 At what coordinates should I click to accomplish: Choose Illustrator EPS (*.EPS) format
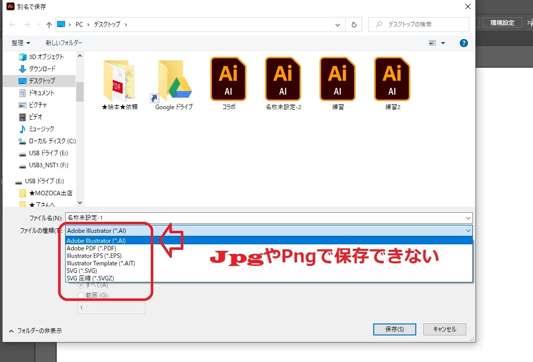tap(269, 256)
